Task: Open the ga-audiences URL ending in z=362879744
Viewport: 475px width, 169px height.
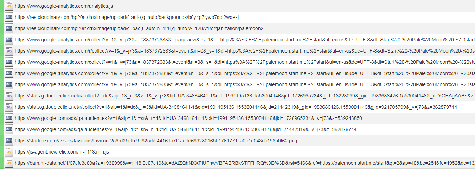Action: pyautogui.click(x=186, y=129)
